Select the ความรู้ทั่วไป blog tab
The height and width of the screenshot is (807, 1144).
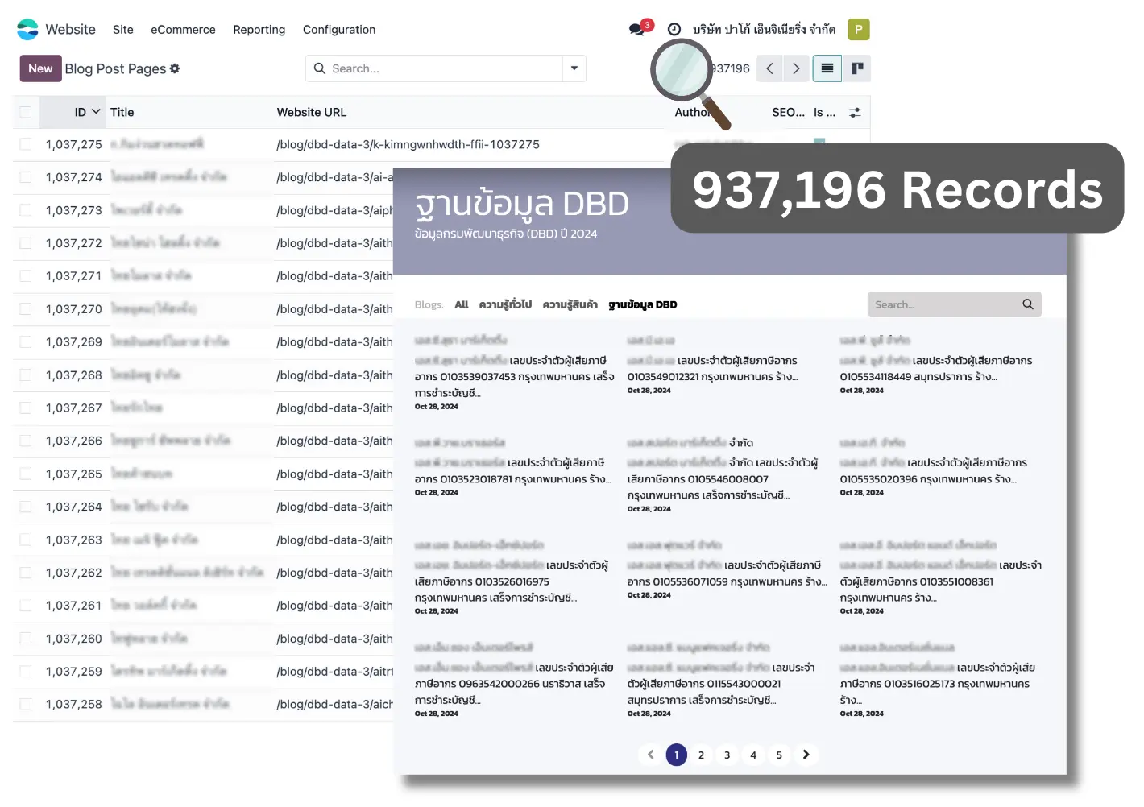click(505, 304)
